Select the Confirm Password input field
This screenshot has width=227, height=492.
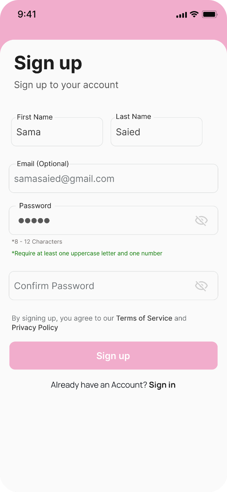(x=113, y=286)
